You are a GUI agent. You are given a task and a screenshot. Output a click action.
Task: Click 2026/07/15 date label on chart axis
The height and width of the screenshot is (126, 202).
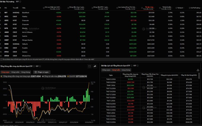point(52,122)
